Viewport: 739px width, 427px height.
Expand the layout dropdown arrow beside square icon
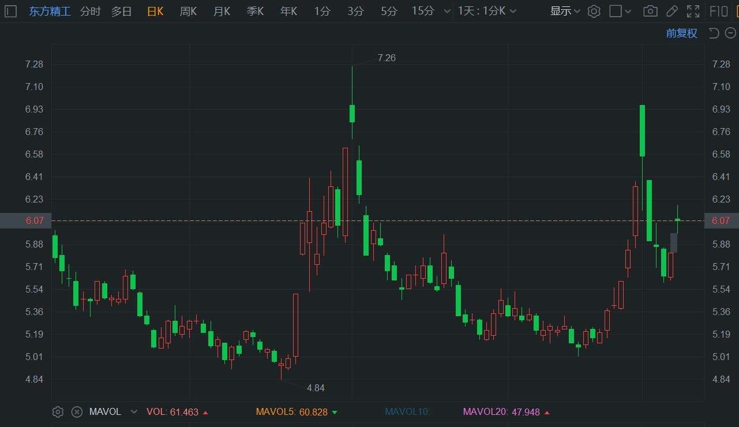628,11
